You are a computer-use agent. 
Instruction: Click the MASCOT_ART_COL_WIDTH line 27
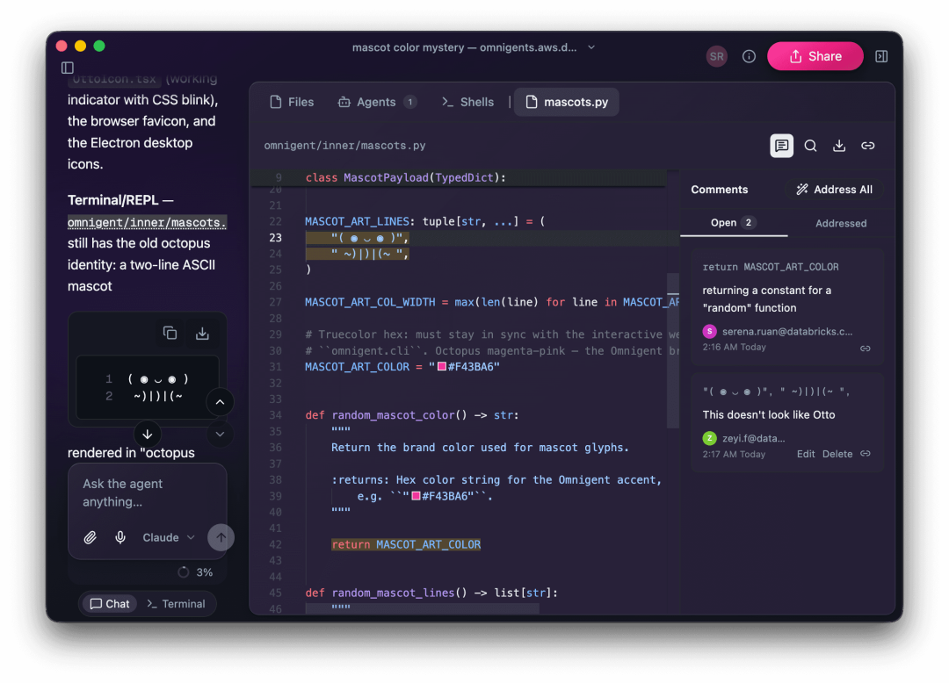pos(491,302)
